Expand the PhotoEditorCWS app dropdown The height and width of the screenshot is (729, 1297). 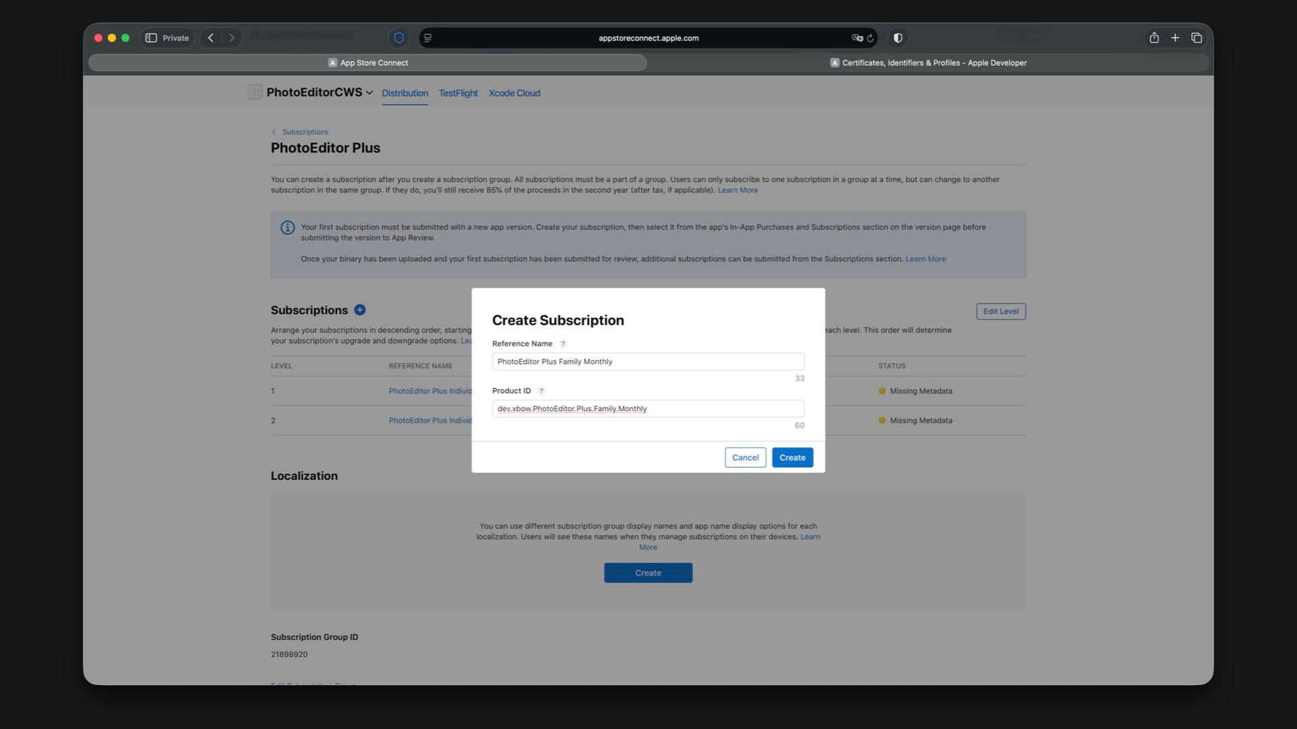coord(369,93)
